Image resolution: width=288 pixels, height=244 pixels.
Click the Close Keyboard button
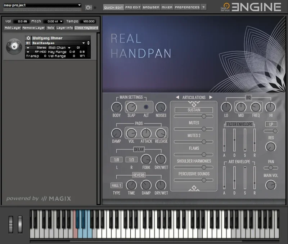(86, 28)
